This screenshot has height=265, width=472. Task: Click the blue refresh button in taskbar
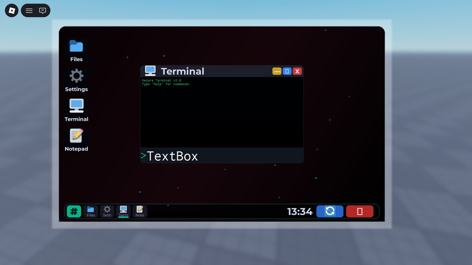coord(330,211)
